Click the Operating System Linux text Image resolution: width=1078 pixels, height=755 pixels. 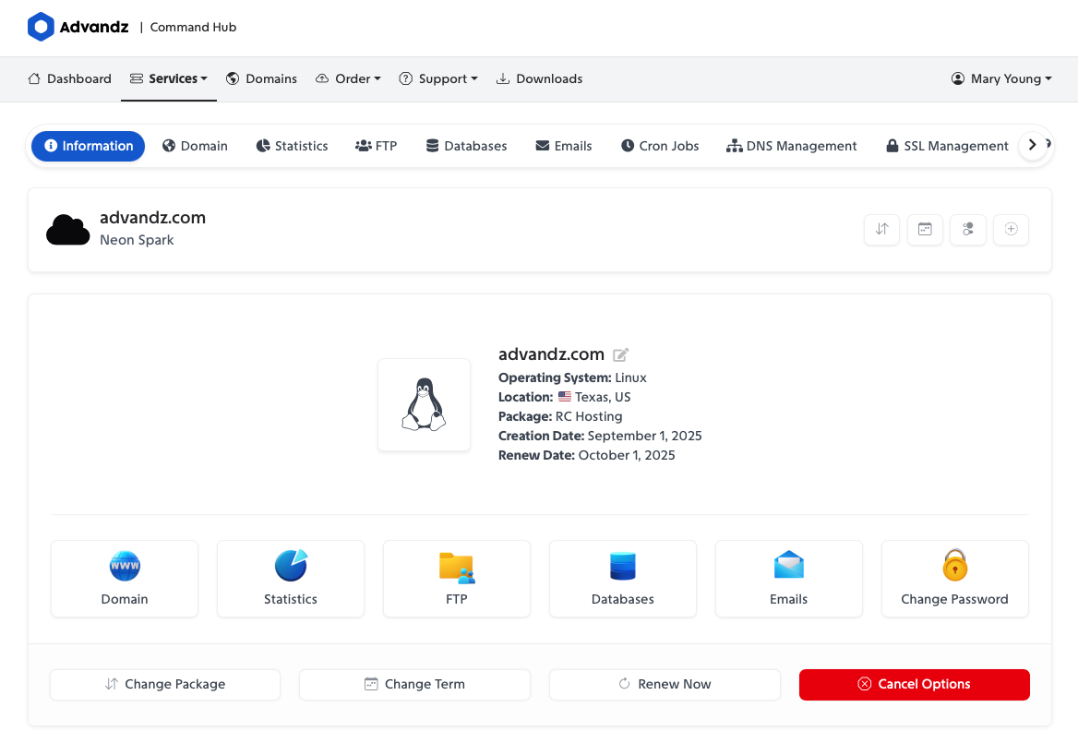(572, 377)
